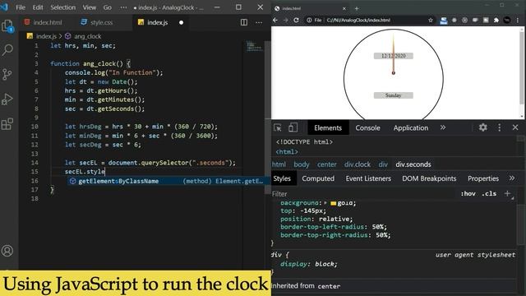Open the Accounts icon in activity bar
The height and width of the screenshot is (296, 526).
7,251
